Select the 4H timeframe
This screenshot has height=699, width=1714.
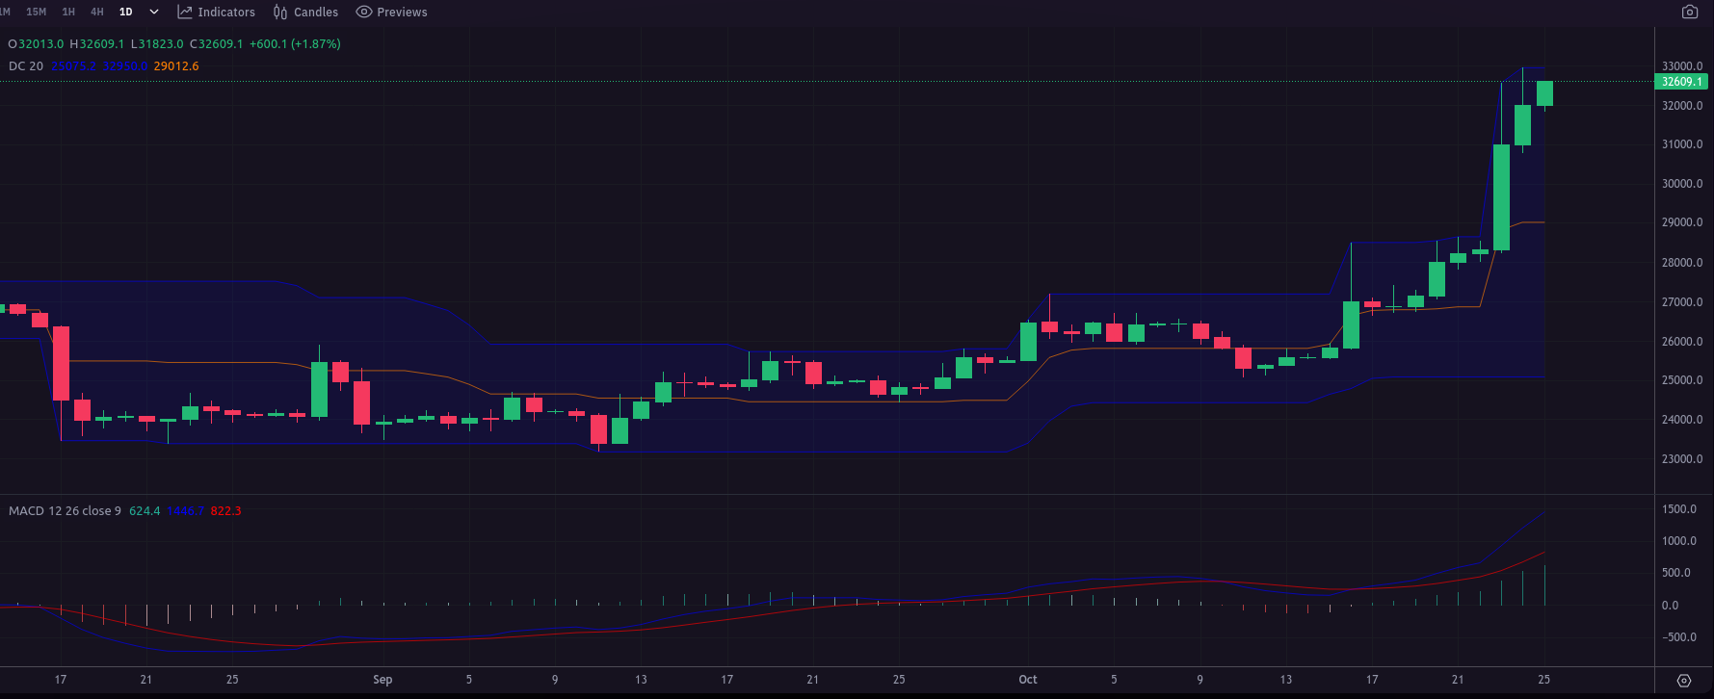coord(97,13)
